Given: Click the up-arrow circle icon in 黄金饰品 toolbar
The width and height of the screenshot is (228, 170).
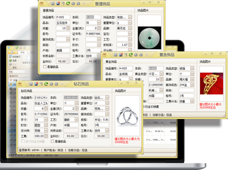Looking at the screenshot, I should click(x=136, y=55).
